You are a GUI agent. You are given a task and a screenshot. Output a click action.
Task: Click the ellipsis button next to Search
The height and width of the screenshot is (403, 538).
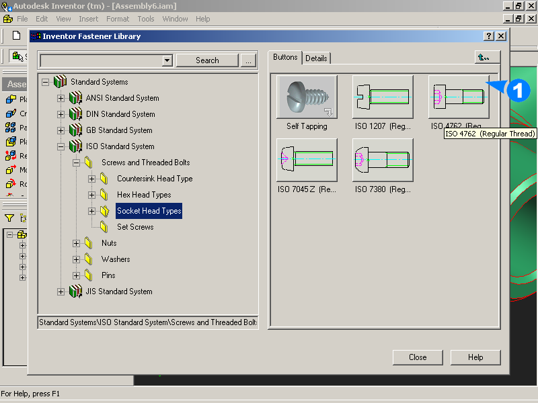pos(248,60)
